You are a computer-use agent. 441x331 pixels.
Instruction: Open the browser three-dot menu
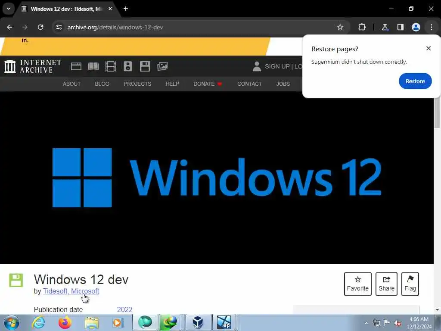click(x=432, y=27)
